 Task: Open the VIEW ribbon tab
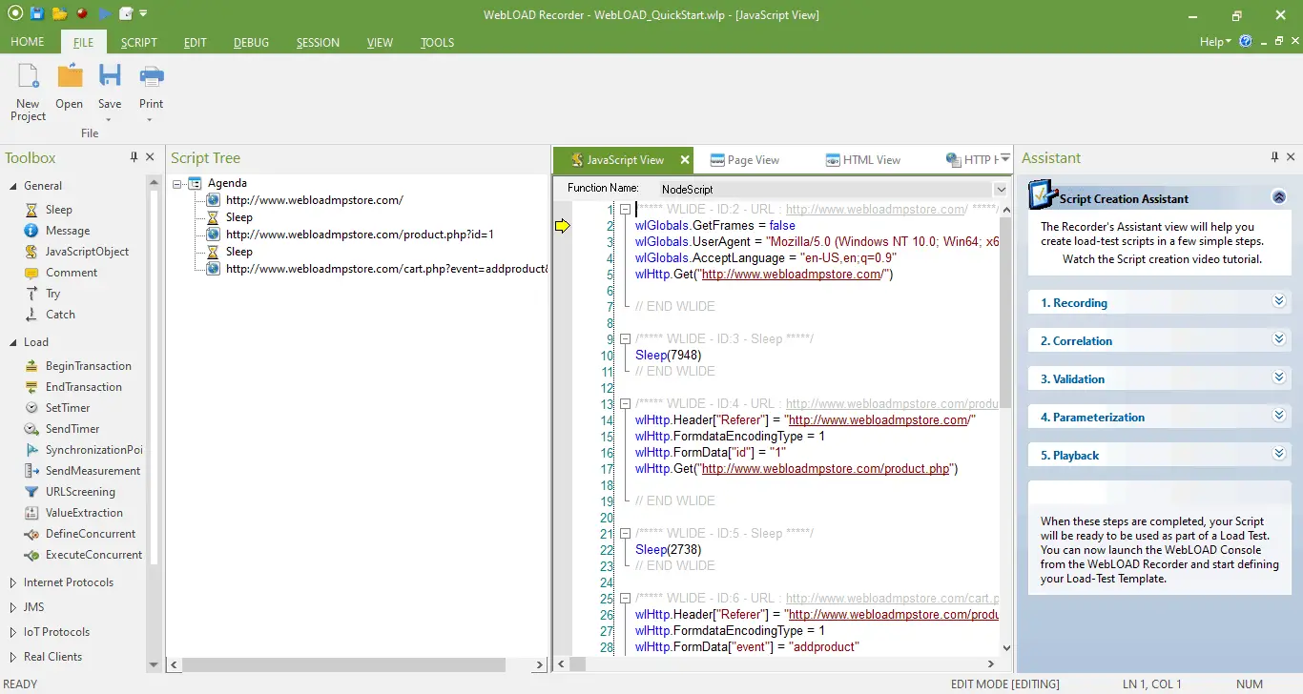pyautogui.click(x=380, y=42)
